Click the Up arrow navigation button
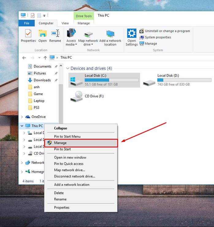The width and height of the screenshot is (214, 227). pos(45,58)
